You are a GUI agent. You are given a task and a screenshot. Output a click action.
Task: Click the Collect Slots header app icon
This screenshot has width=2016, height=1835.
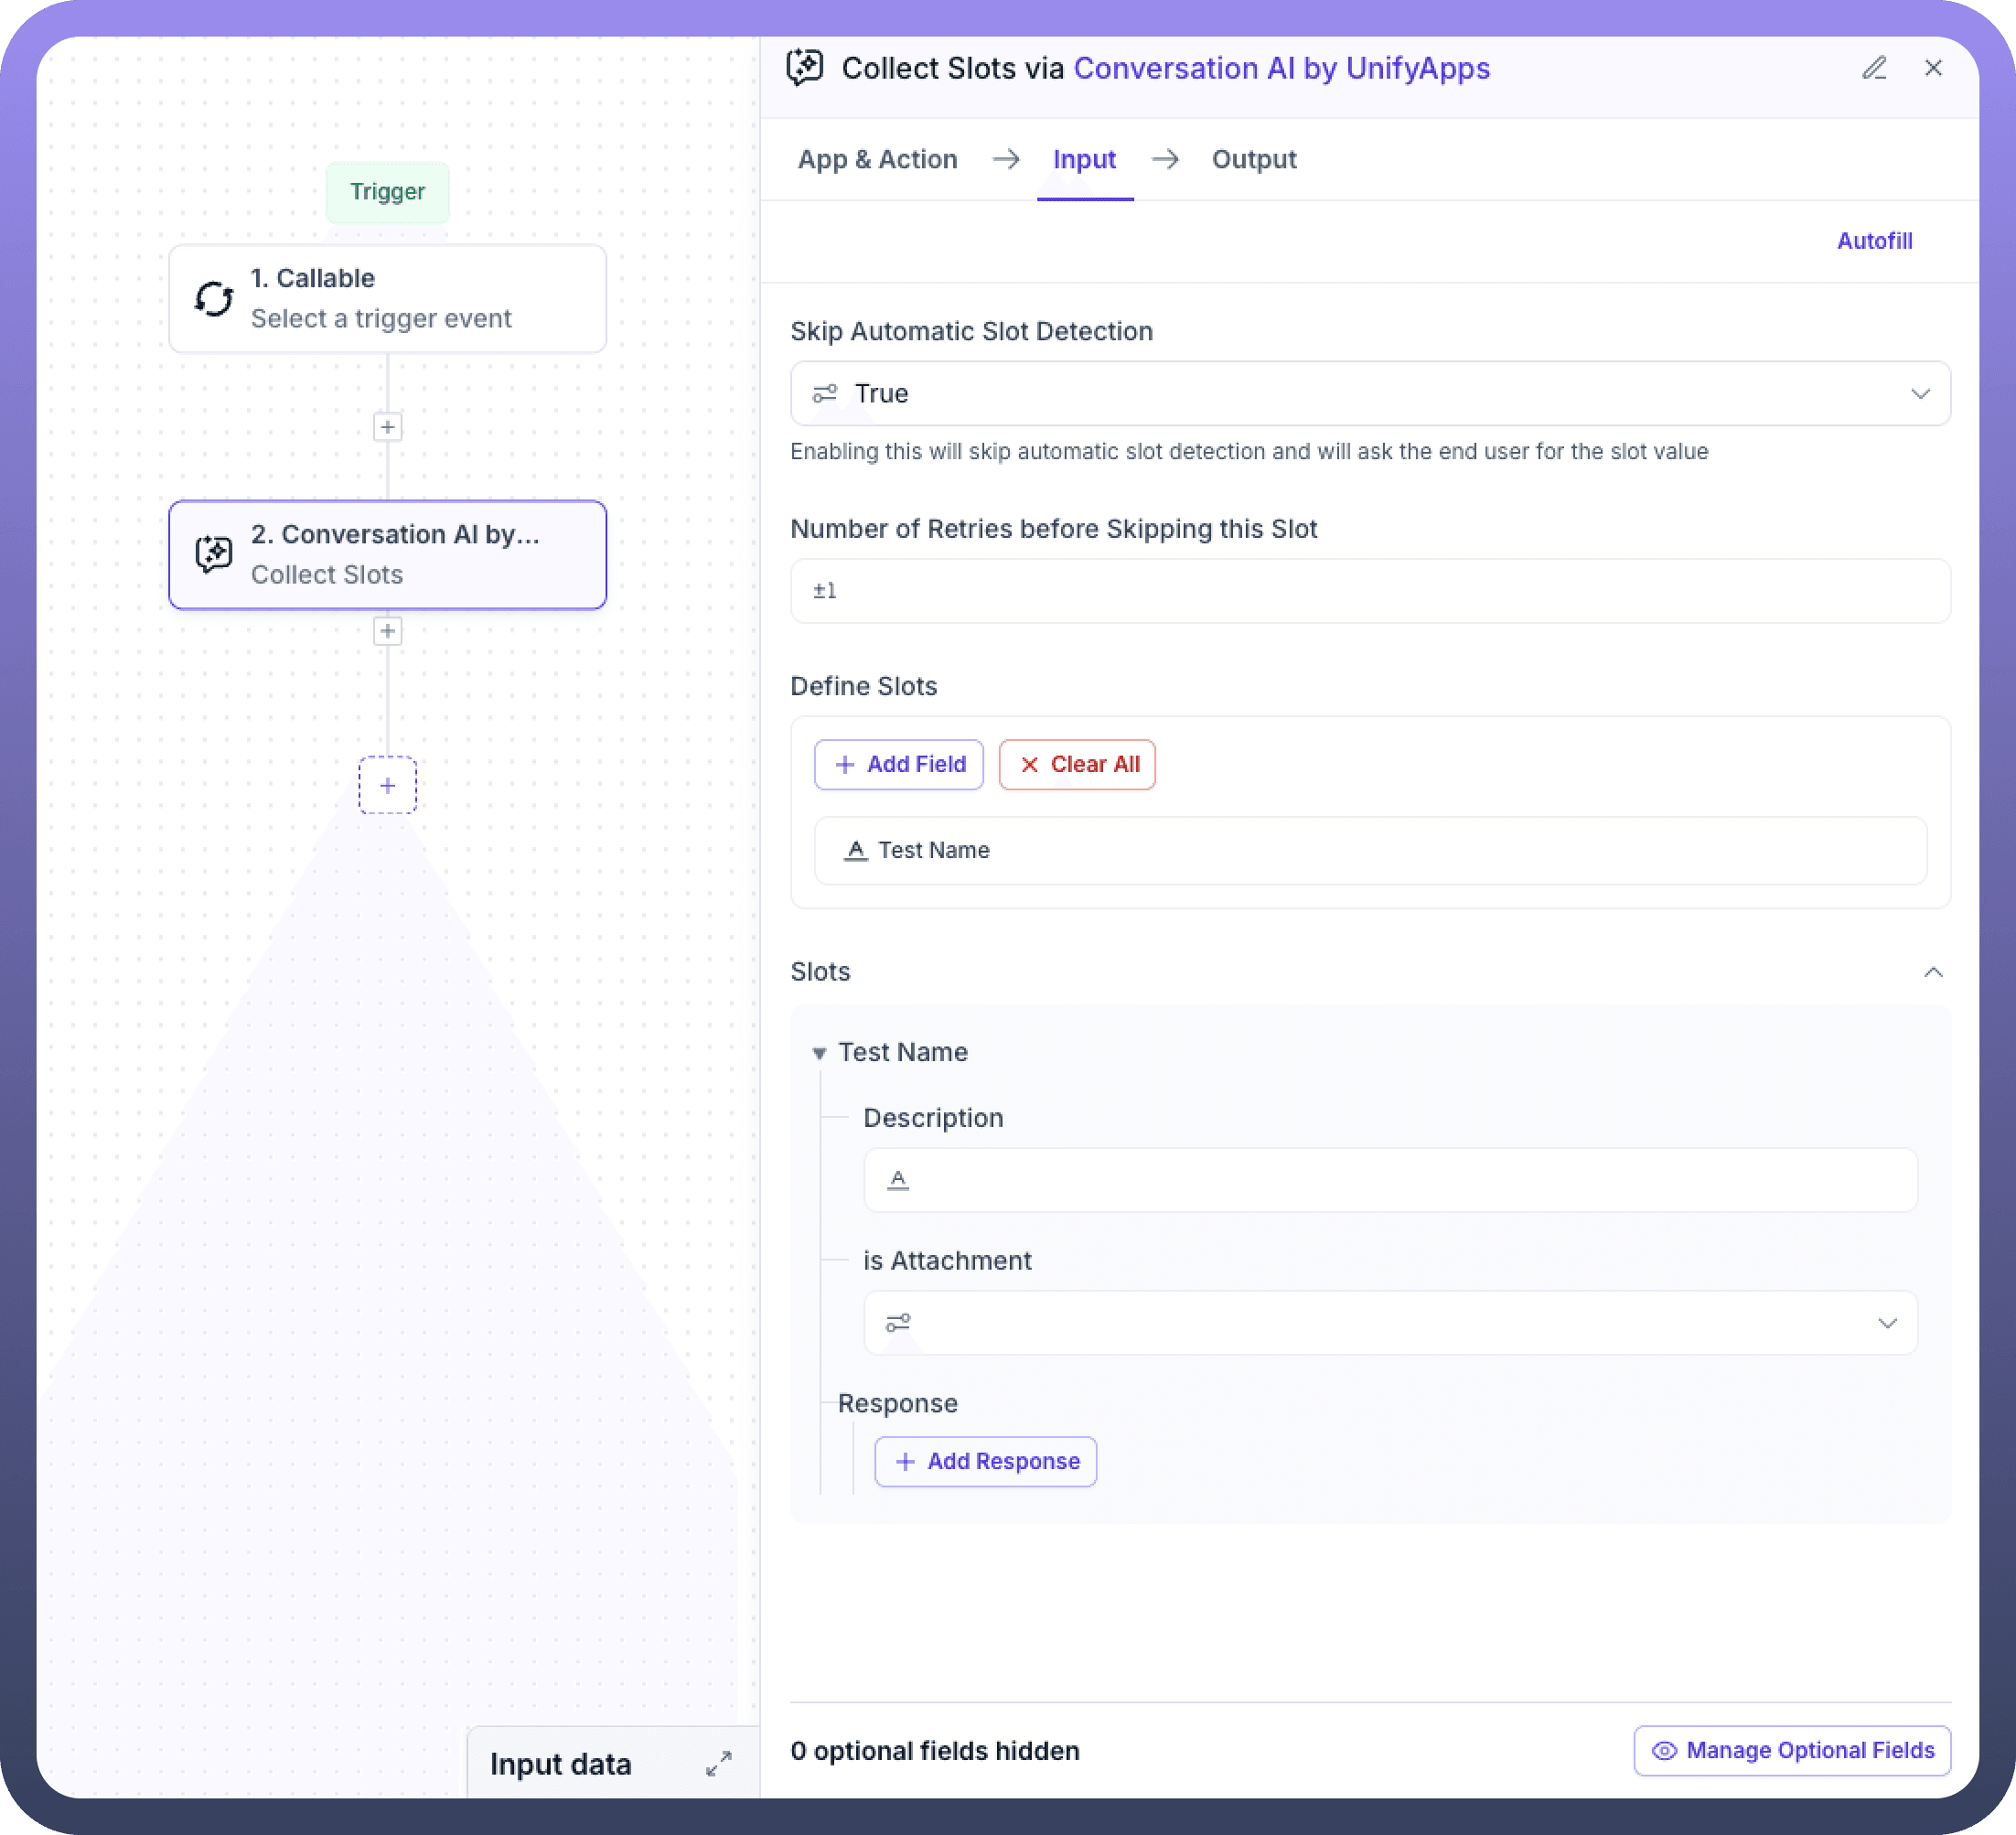click(805, 68)
